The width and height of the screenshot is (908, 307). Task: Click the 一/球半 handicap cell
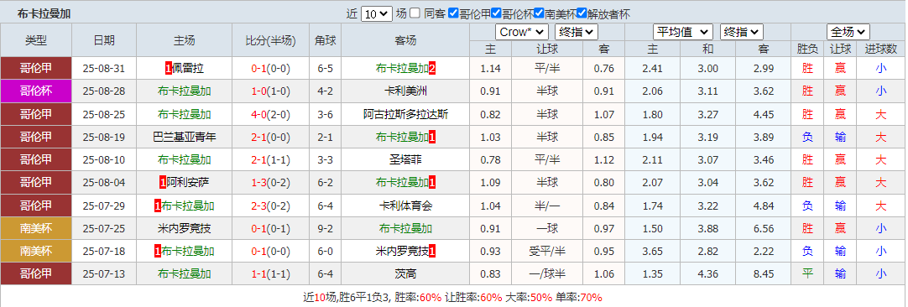(x=546, y=274)
